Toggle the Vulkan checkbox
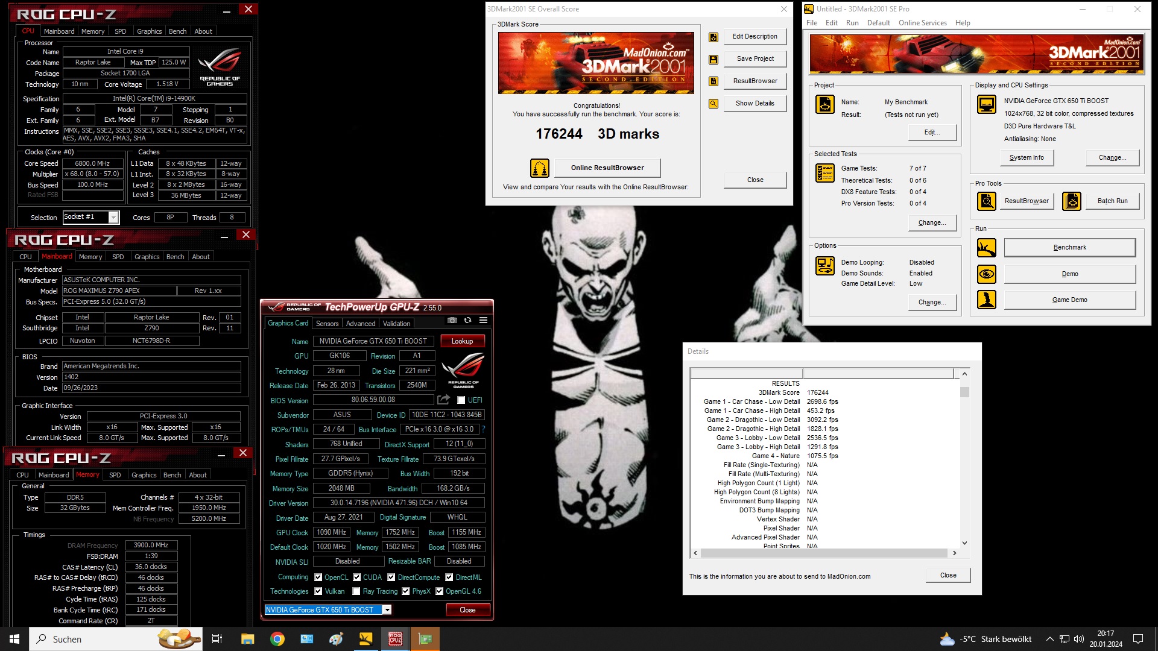 tap(318, 591)
